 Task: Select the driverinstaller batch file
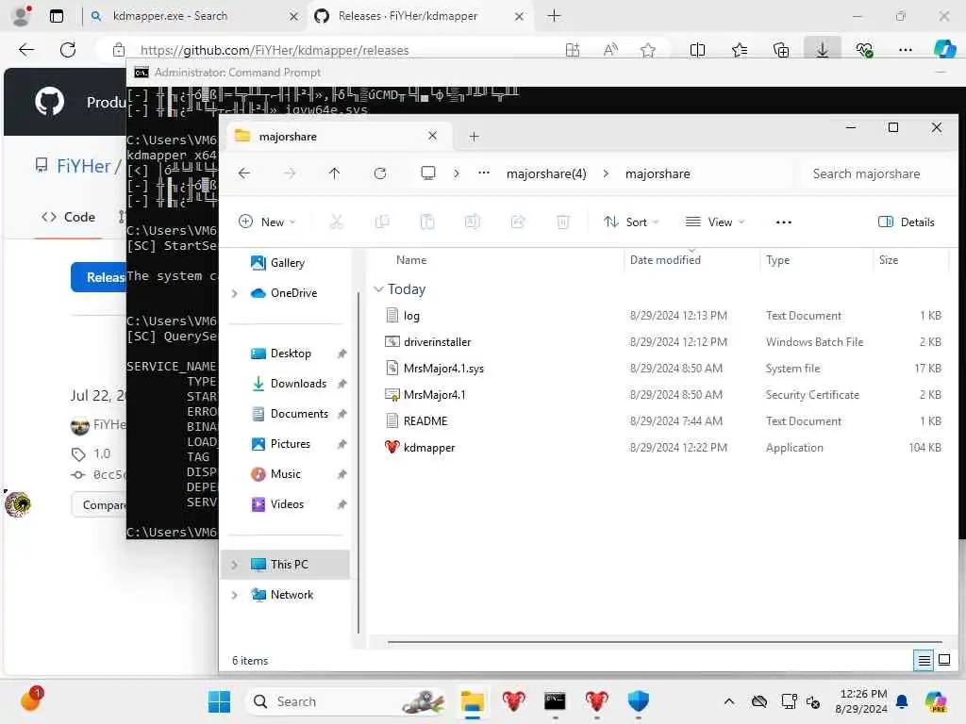click(x=663, y=341)
